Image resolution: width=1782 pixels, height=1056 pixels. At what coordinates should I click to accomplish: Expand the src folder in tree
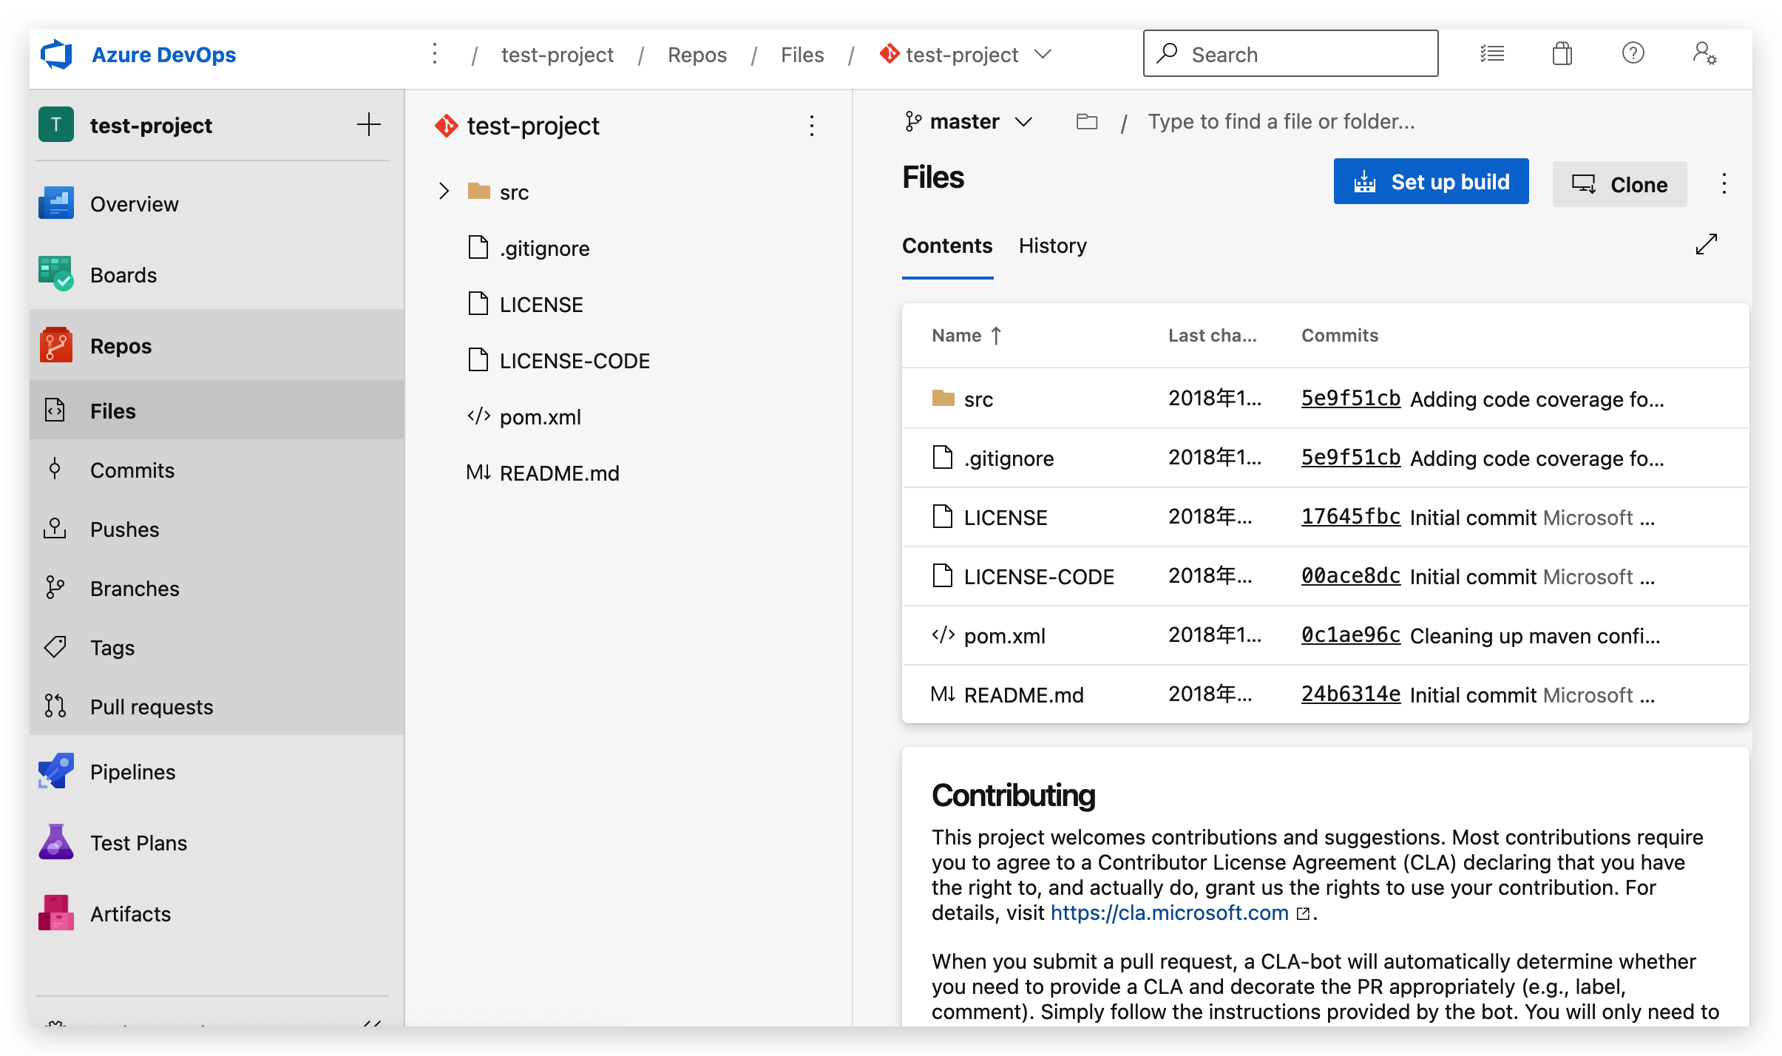coord(443,191)
